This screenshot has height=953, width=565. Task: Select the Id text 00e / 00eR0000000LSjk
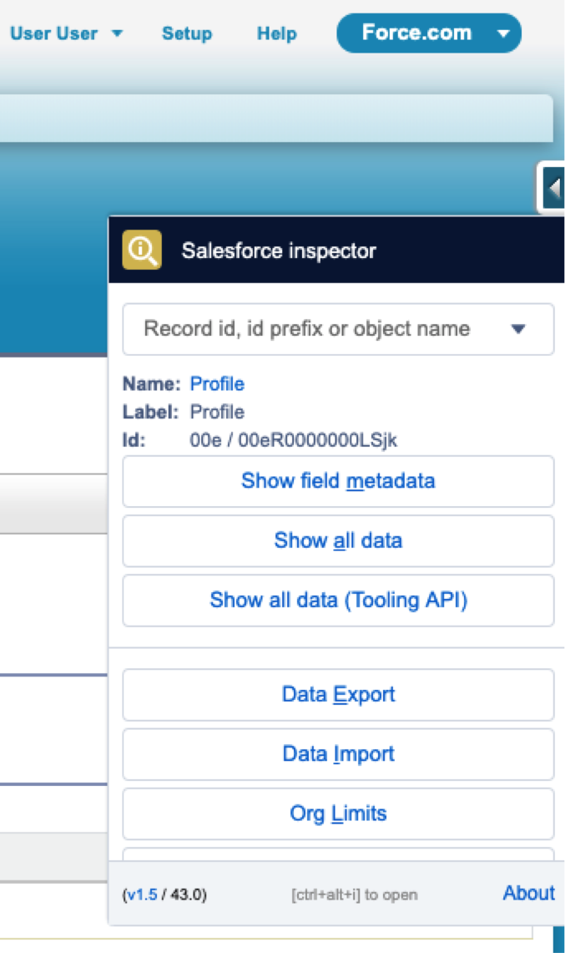294,440
